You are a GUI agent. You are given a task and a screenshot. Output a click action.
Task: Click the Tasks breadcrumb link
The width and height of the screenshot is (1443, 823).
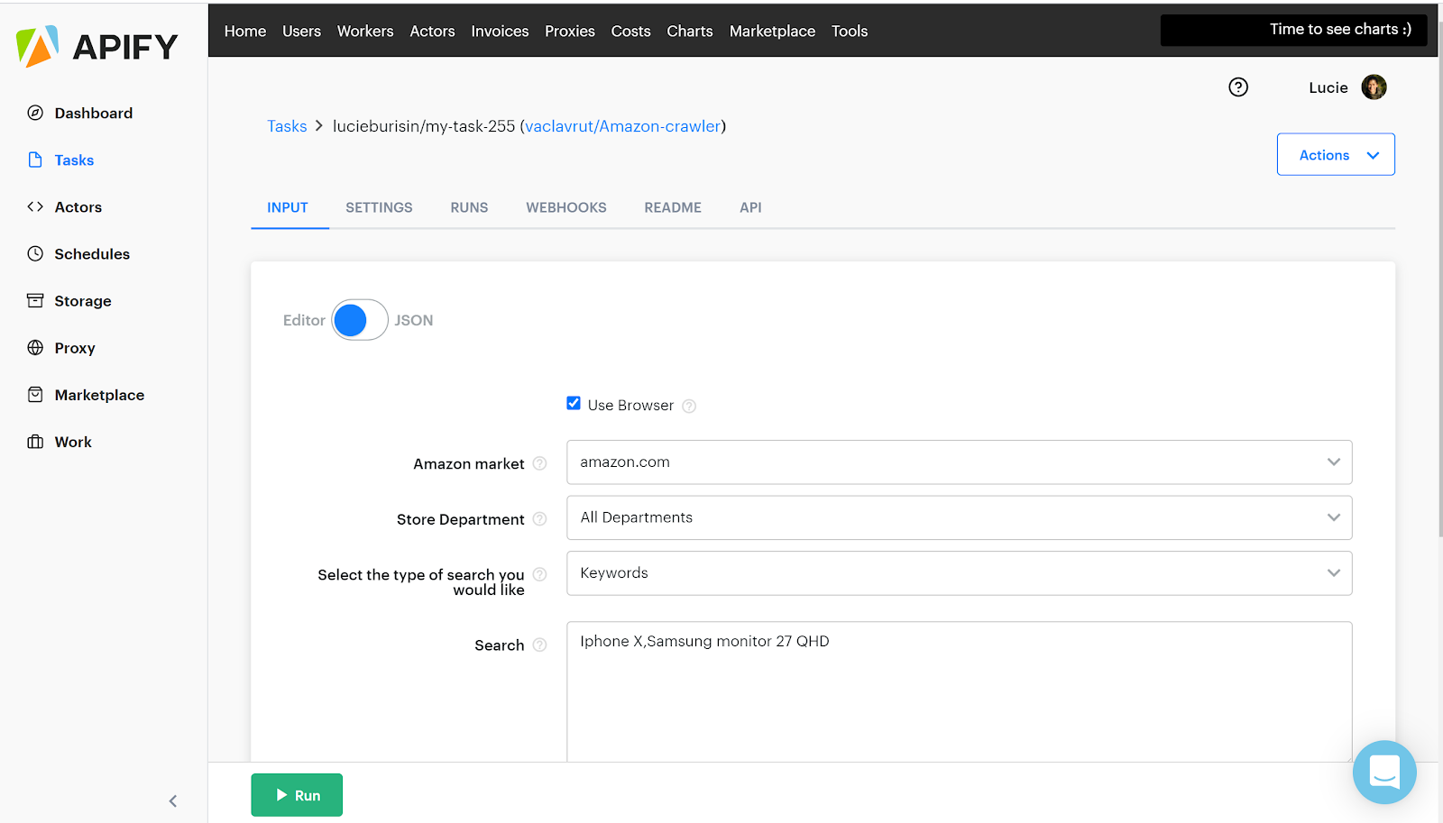[x=287, y=126]
